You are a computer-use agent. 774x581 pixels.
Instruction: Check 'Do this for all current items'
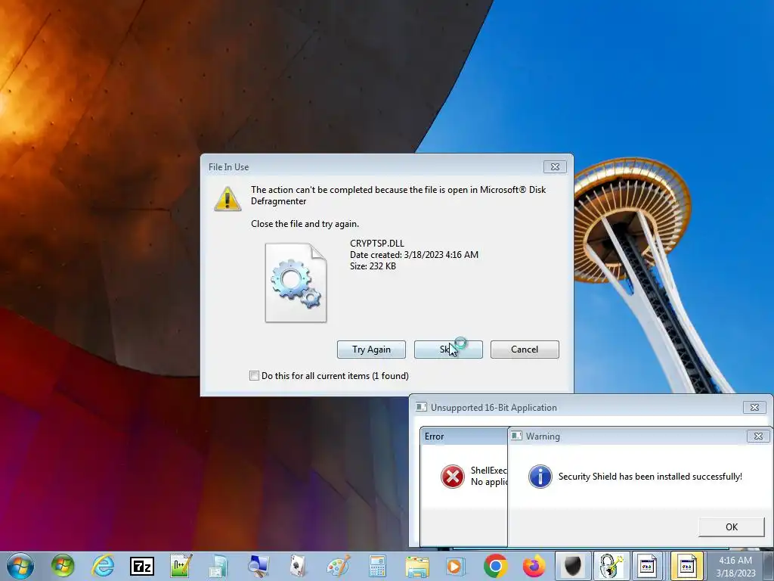click(x=254, y=375)
